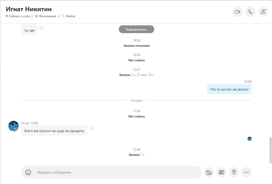Click the chat vertical scrollbar thumb
The image size is (272, 184).
(270, 150)
